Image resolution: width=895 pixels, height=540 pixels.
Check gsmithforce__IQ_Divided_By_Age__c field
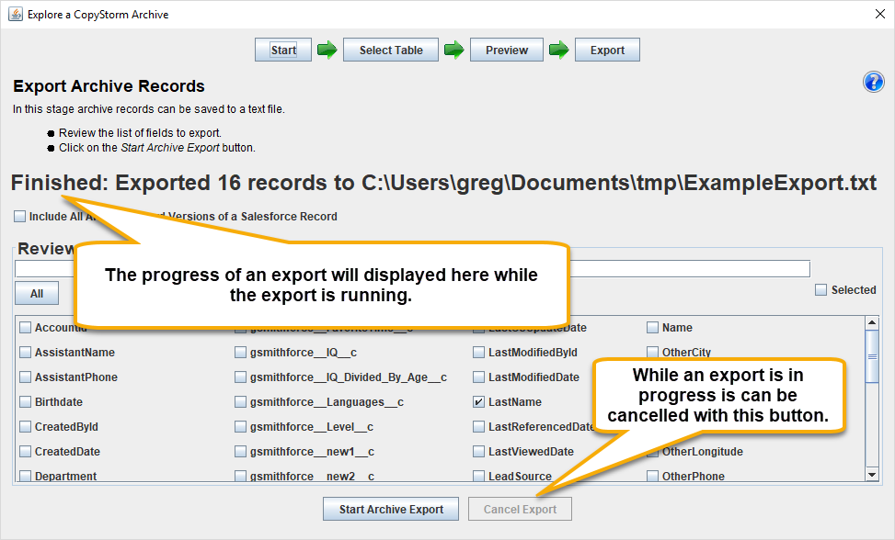tap(240, 377)
